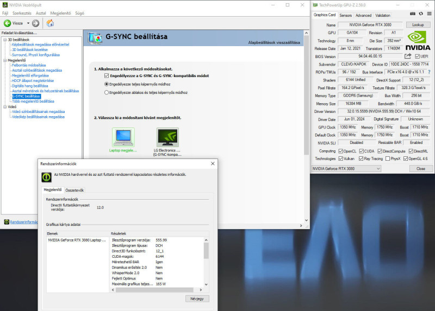
Task: Open the Súgó menu
Action: 79,13
